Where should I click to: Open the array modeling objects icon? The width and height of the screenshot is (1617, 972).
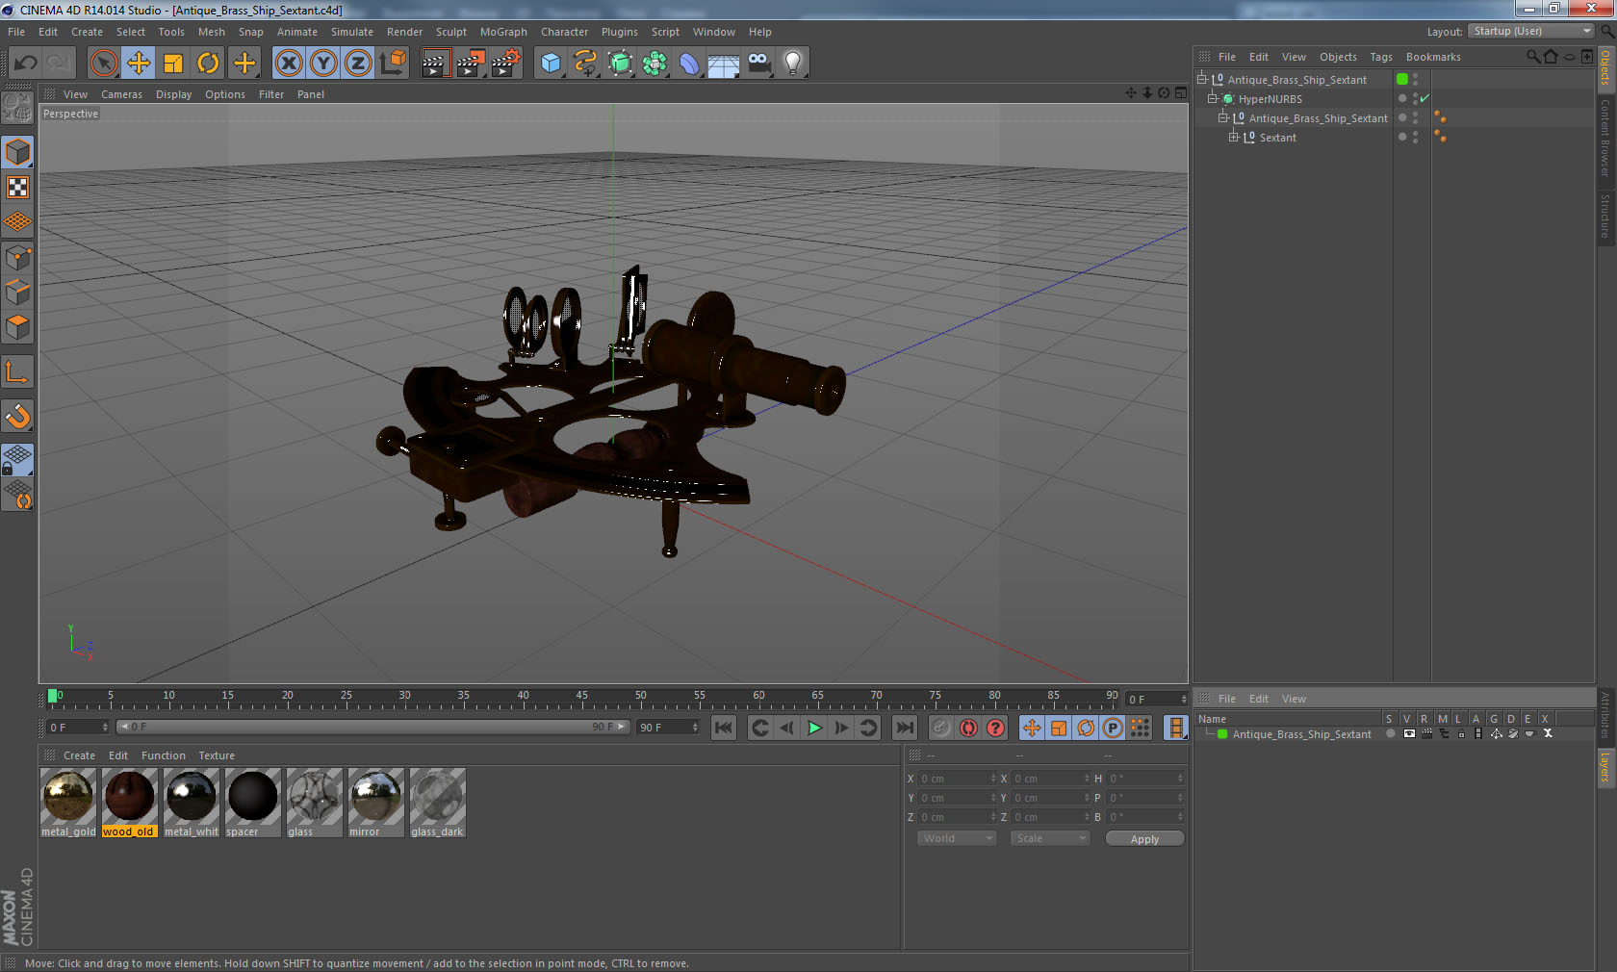coord(654,64)
